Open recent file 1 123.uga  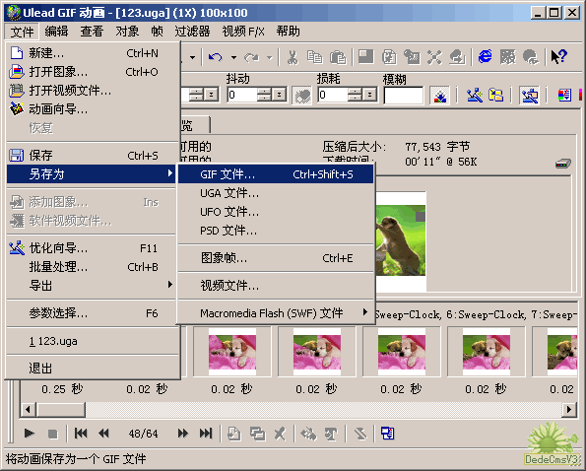point(91,341)
